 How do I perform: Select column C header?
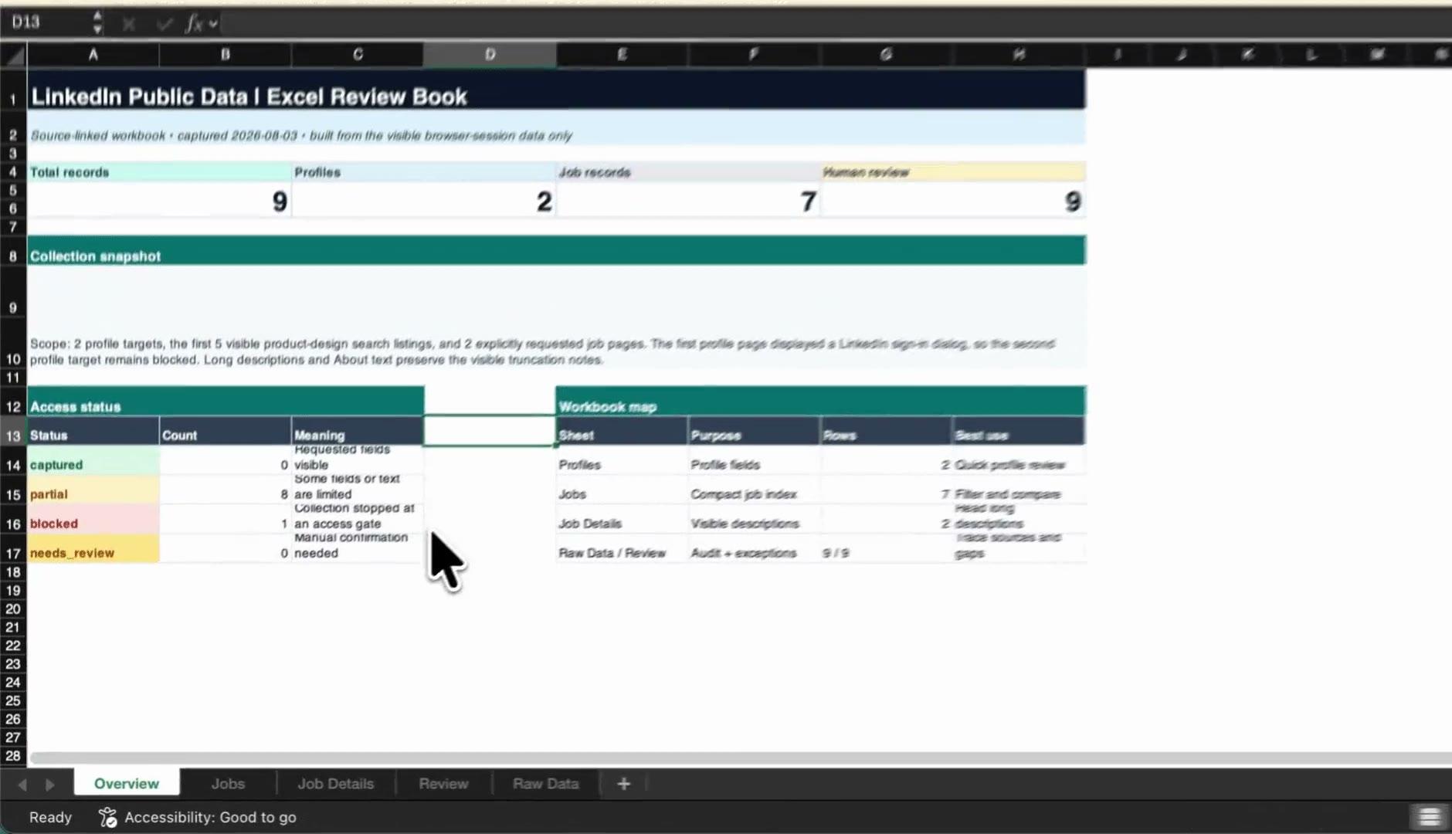coord(358,55)
